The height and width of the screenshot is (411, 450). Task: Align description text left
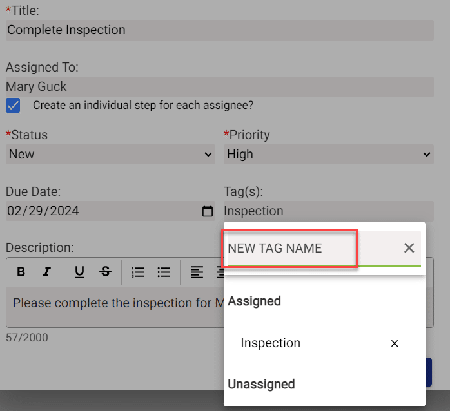(197, 271)
